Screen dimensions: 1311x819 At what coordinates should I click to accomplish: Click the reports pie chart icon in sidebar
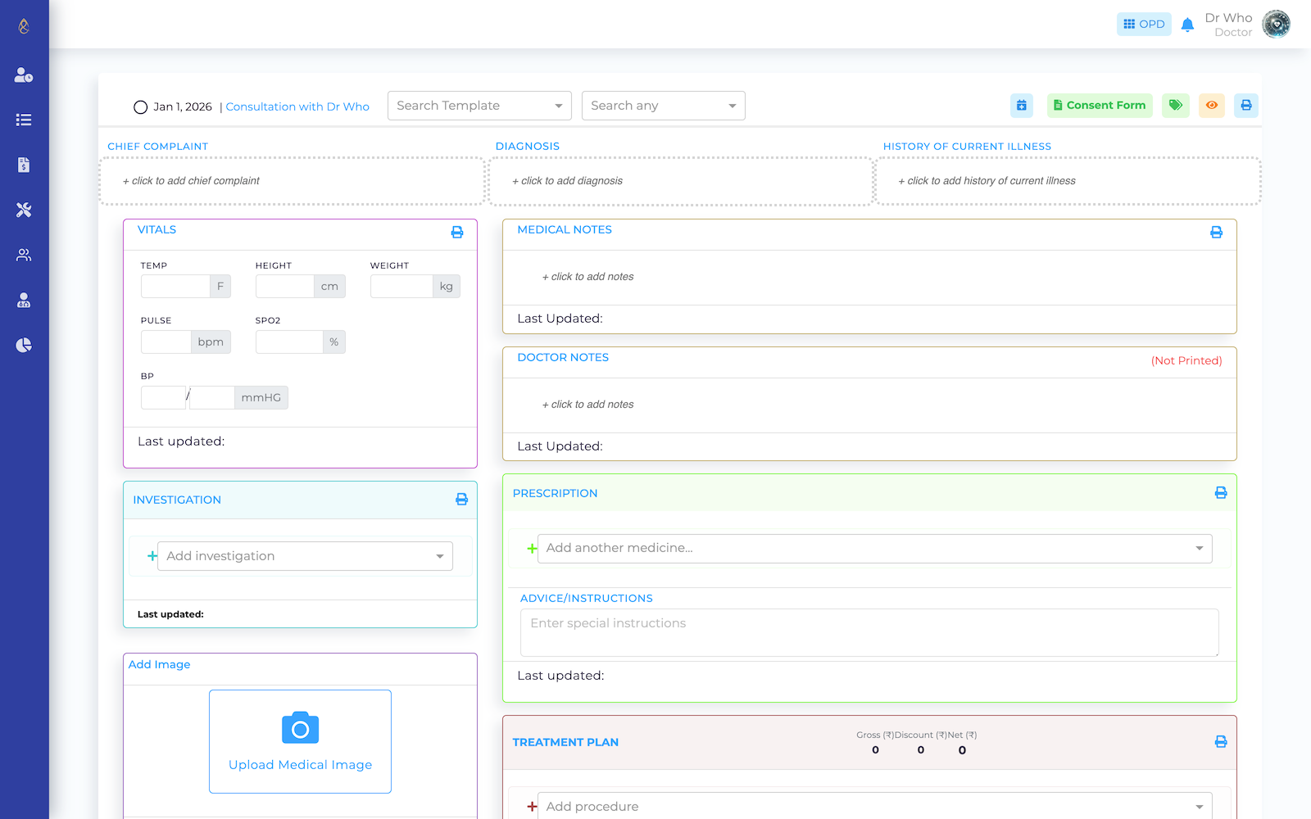(x=23, y=345)
